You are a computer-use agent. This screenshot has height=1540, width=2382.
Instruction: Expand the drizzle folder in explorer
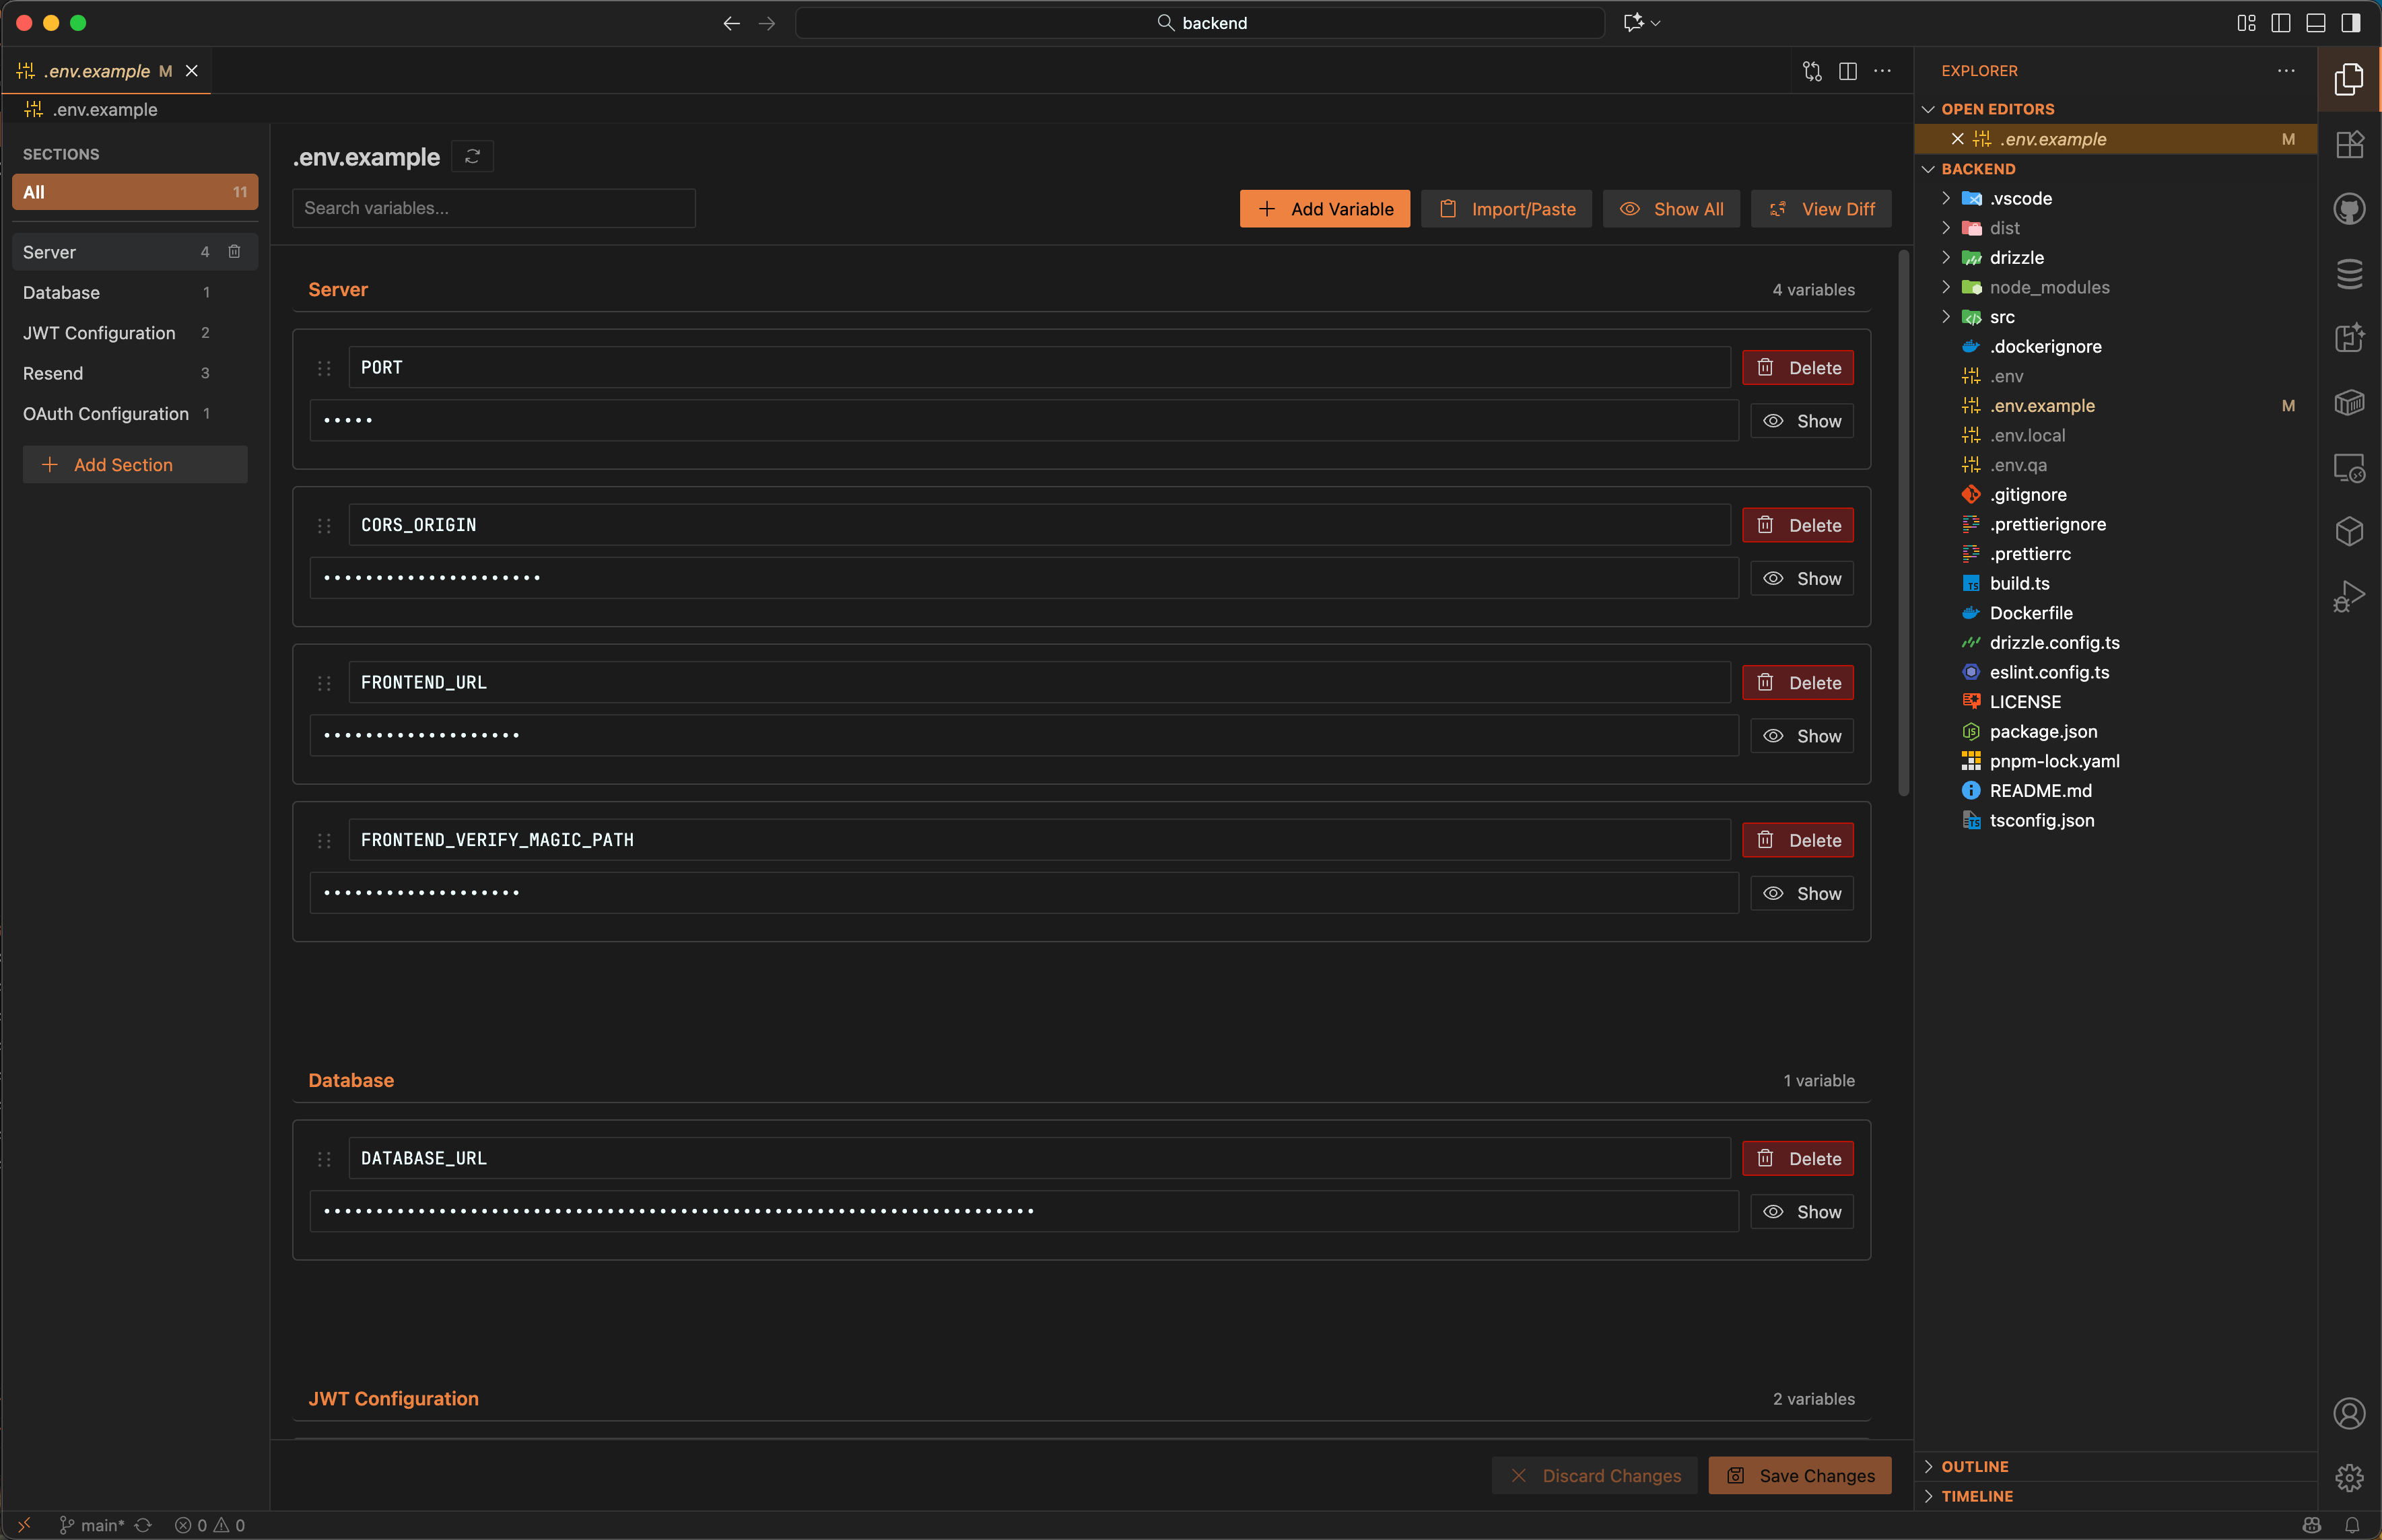[2016, 258]
